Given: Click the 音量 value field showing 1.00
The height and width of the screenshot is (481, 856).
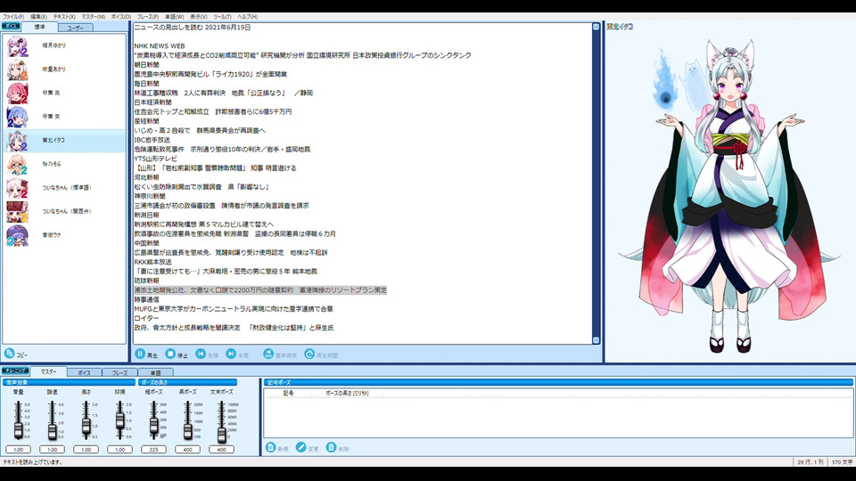Looking at the screenshot, I should click(18, 449).
